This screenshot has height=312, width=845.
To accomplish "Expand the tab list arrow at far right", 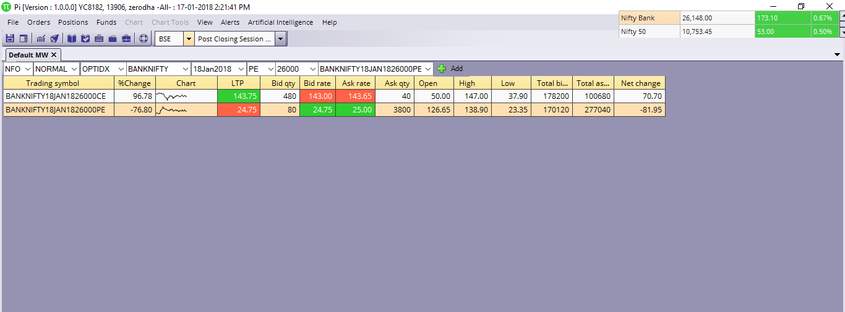I will (838, 55).
